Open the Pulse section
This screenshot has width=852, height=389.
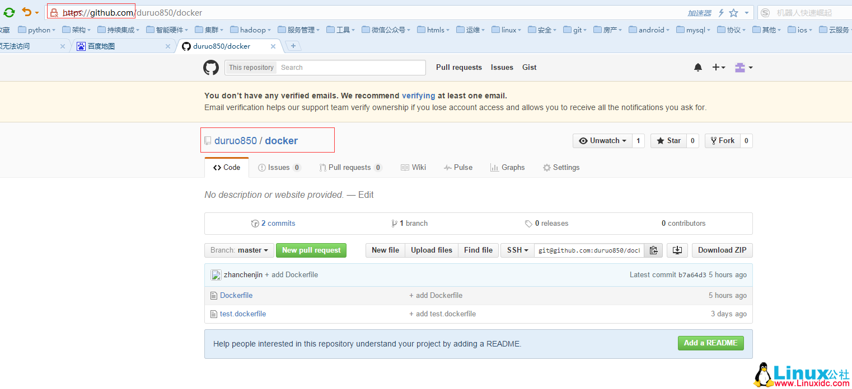[x=458, y=167]
